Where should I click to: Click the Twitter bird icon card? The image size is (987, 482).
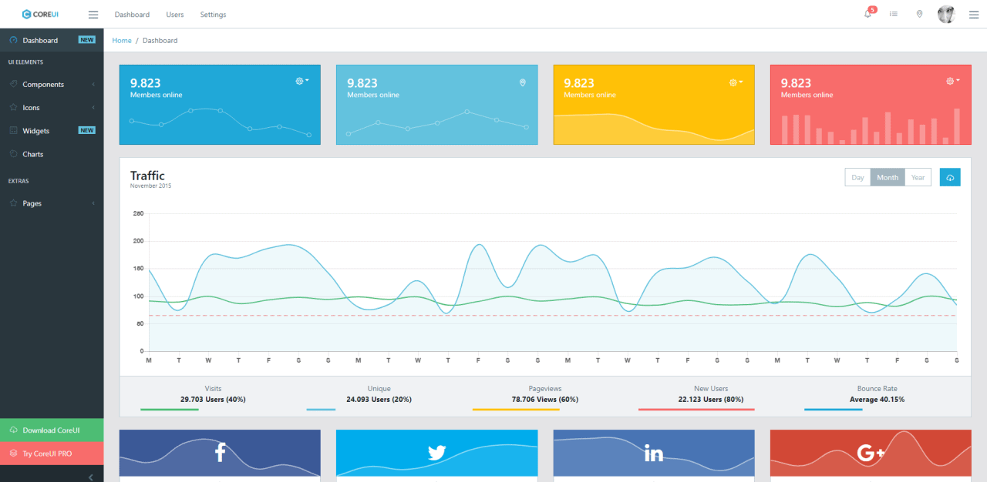436,453
